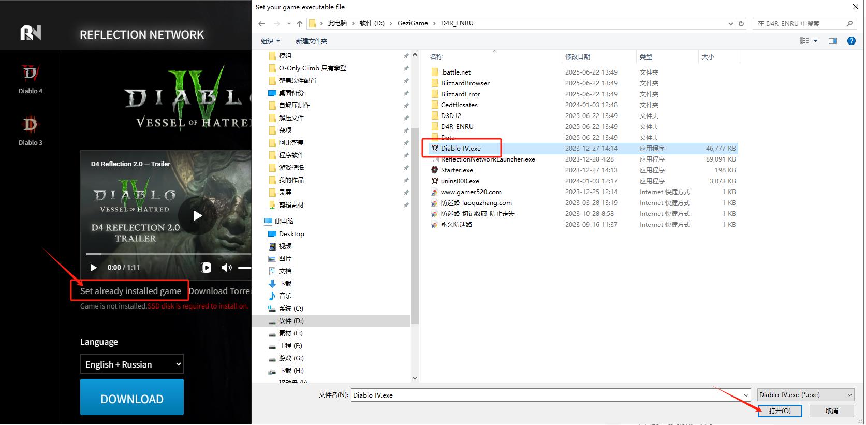Screen dimensions: 866x425
Task: Select Diablo 3 in Reflection Network sidebar
Action: click(x=31, y=130)
